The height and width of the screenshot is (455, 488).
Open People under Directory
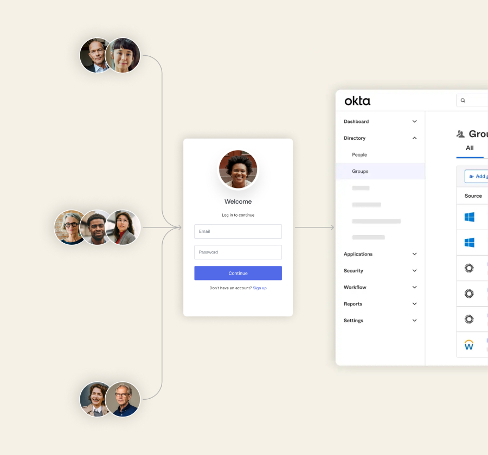(359, 155)
